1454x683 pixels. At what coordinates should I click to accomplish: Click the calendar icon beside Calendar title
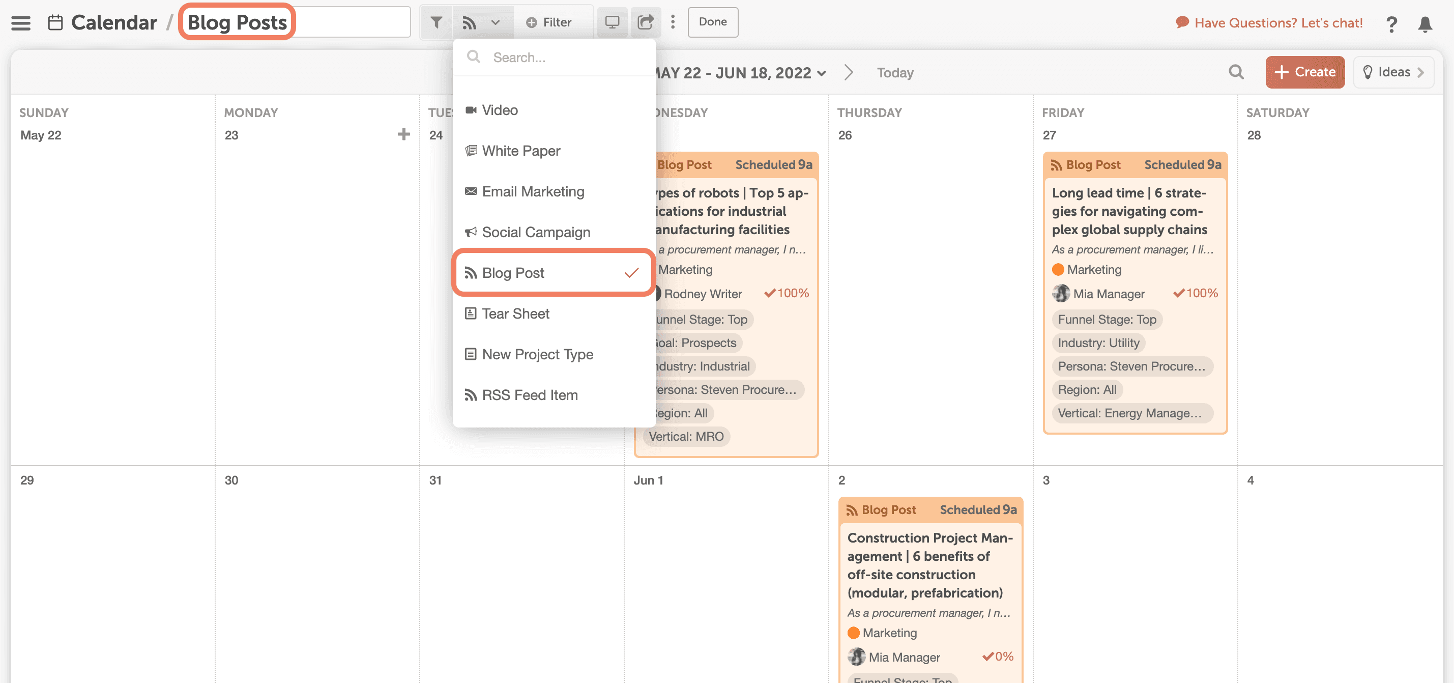(x=55, y=22)
